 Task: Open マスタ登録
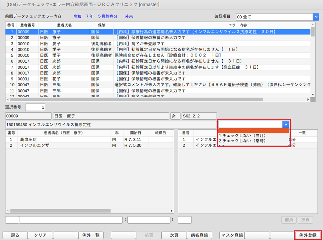point(232,235)
